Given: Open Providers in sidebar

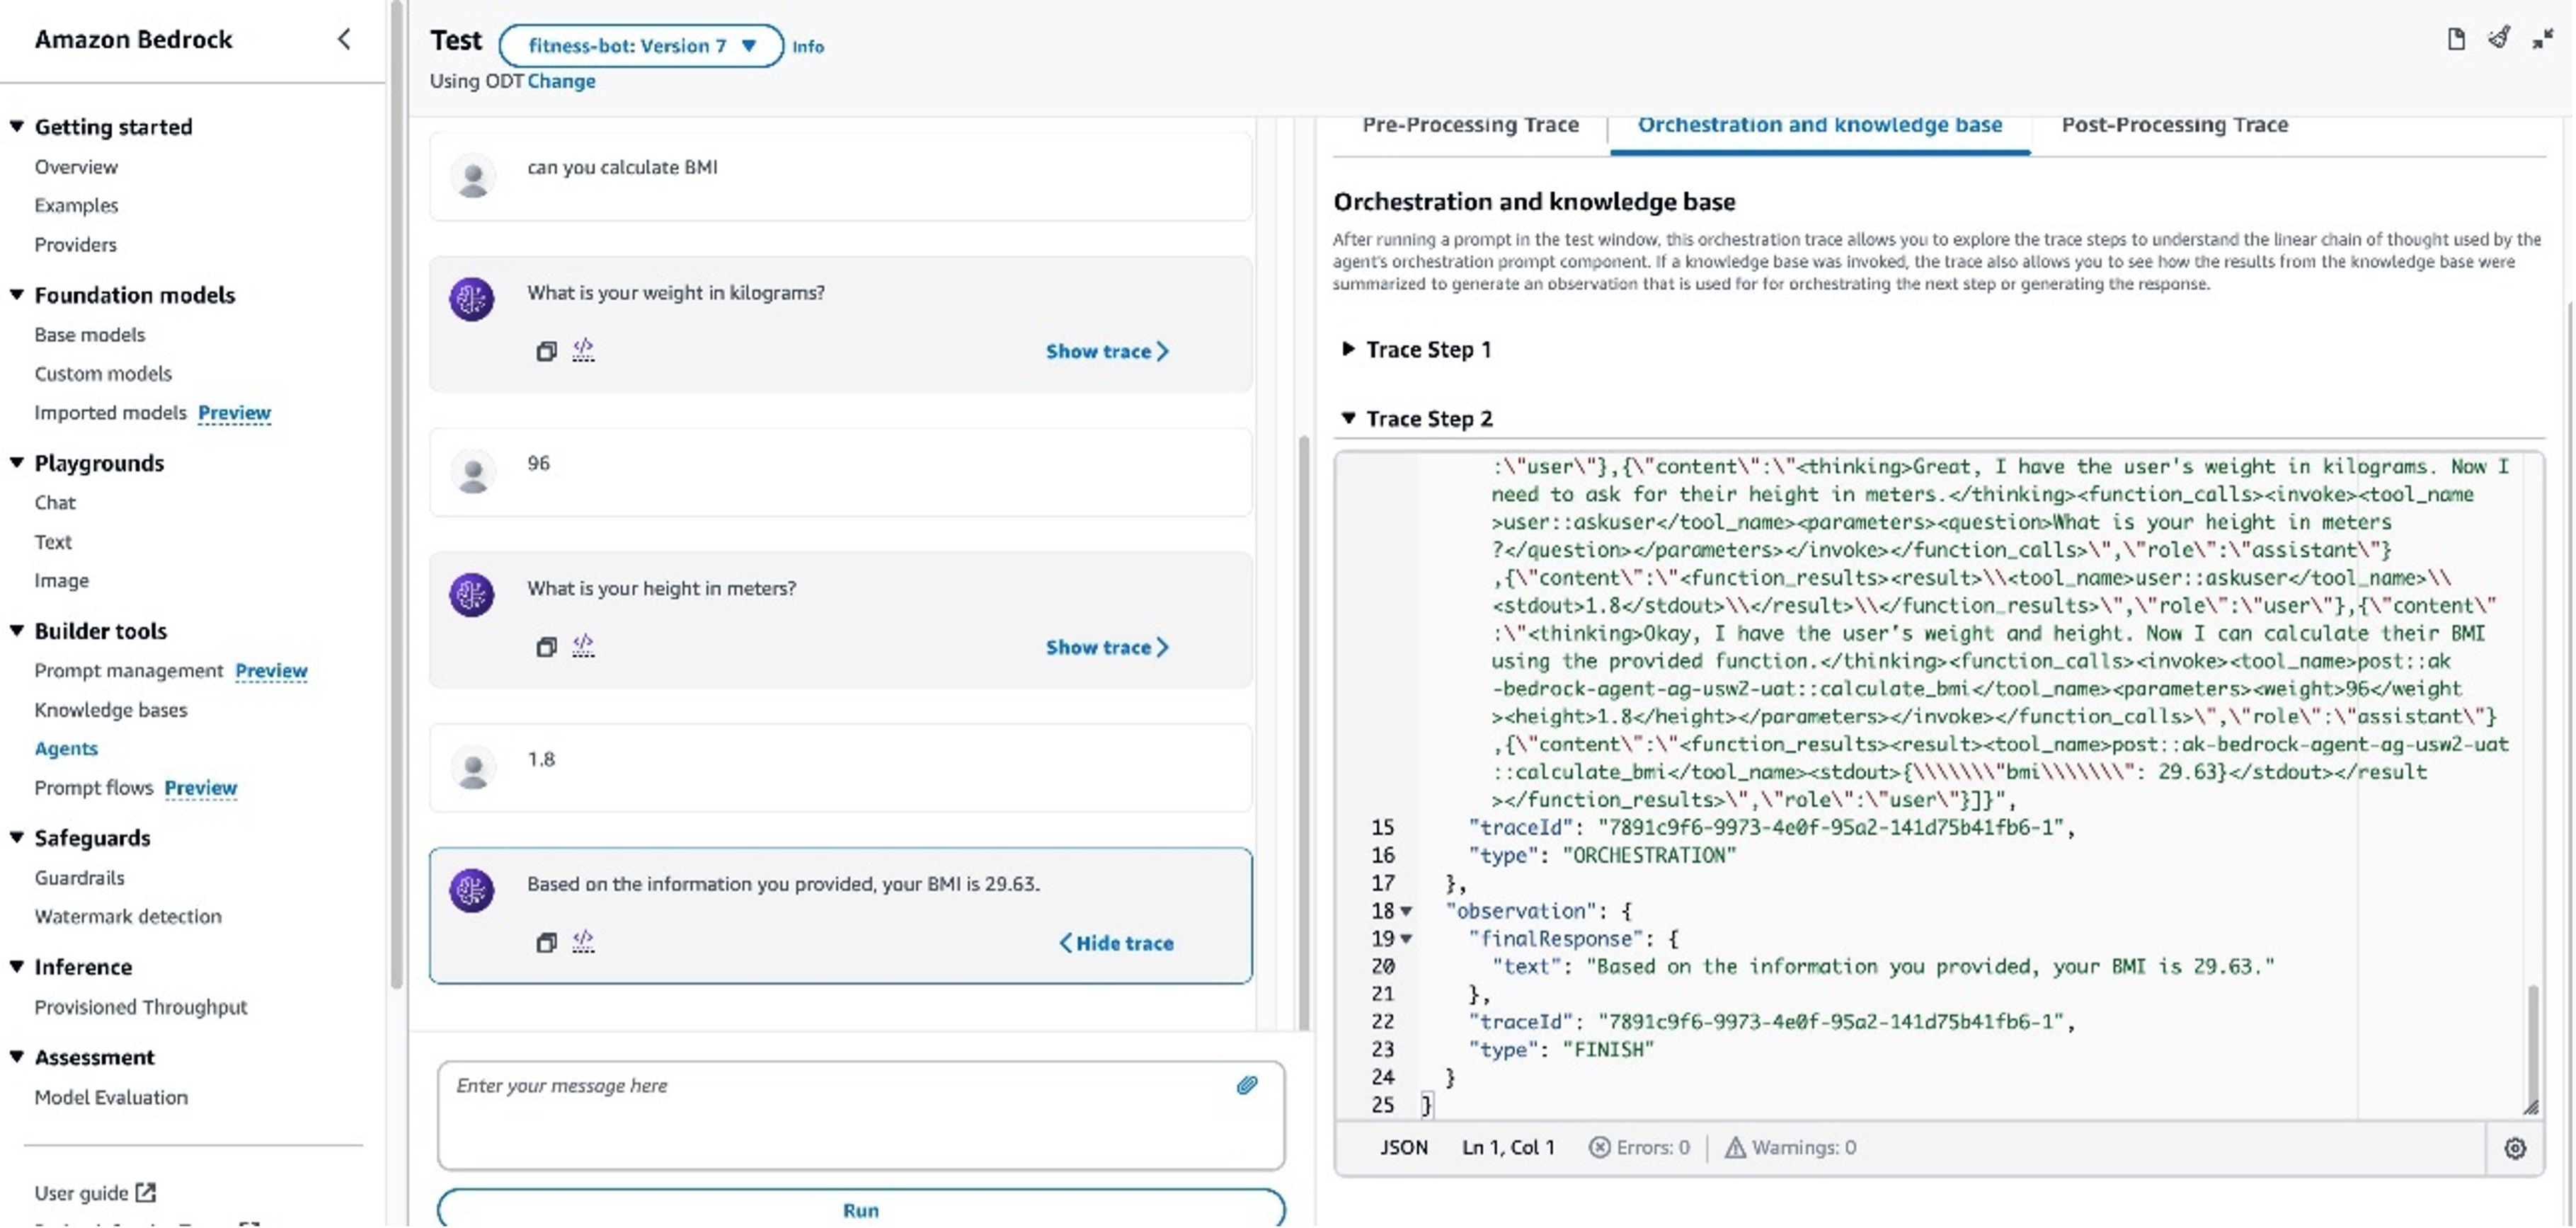Looking at the screenshot, I should click(x=75, y=244).
